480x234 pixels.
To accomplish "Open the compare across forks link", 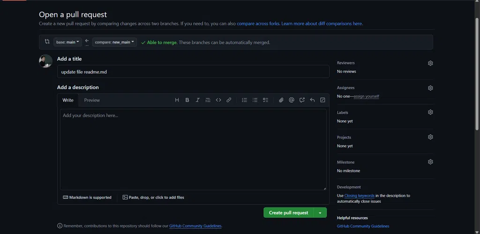I will 258,23.
